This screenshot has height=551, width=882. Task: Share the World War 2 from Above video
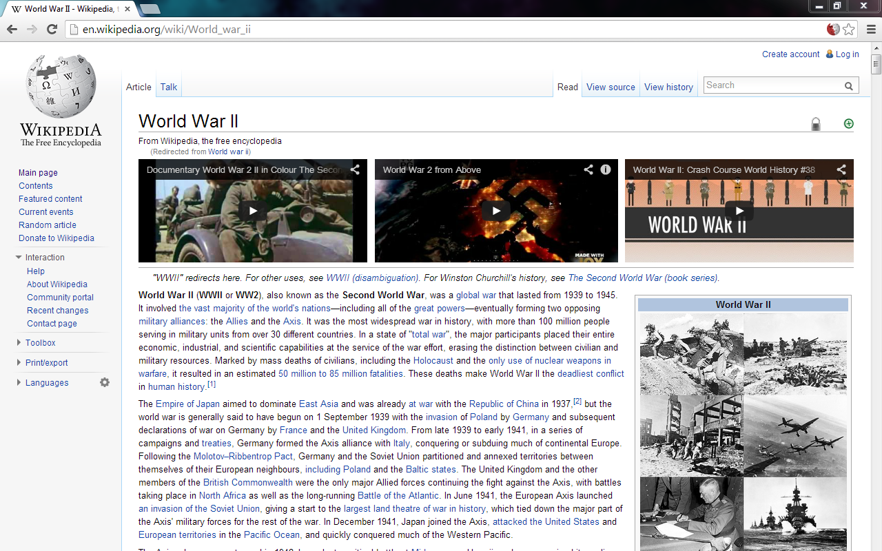coord(588,169)
